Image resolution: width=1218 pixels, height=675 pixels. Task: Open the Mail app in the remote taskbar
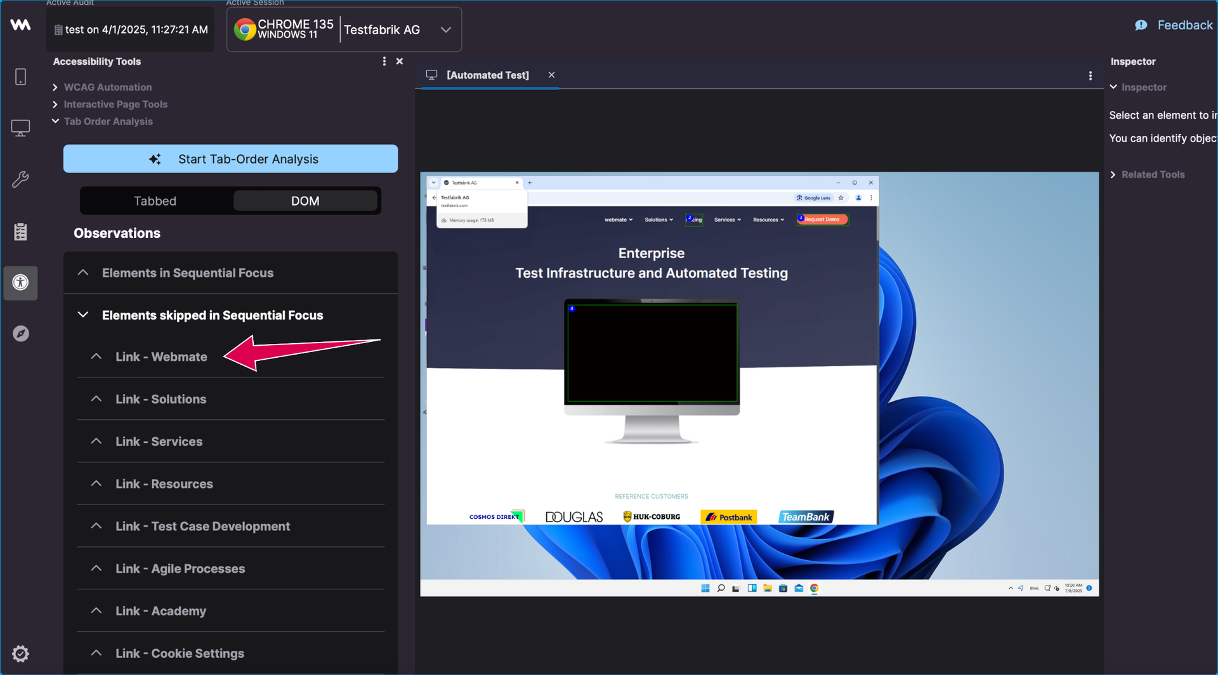[799, 588]
